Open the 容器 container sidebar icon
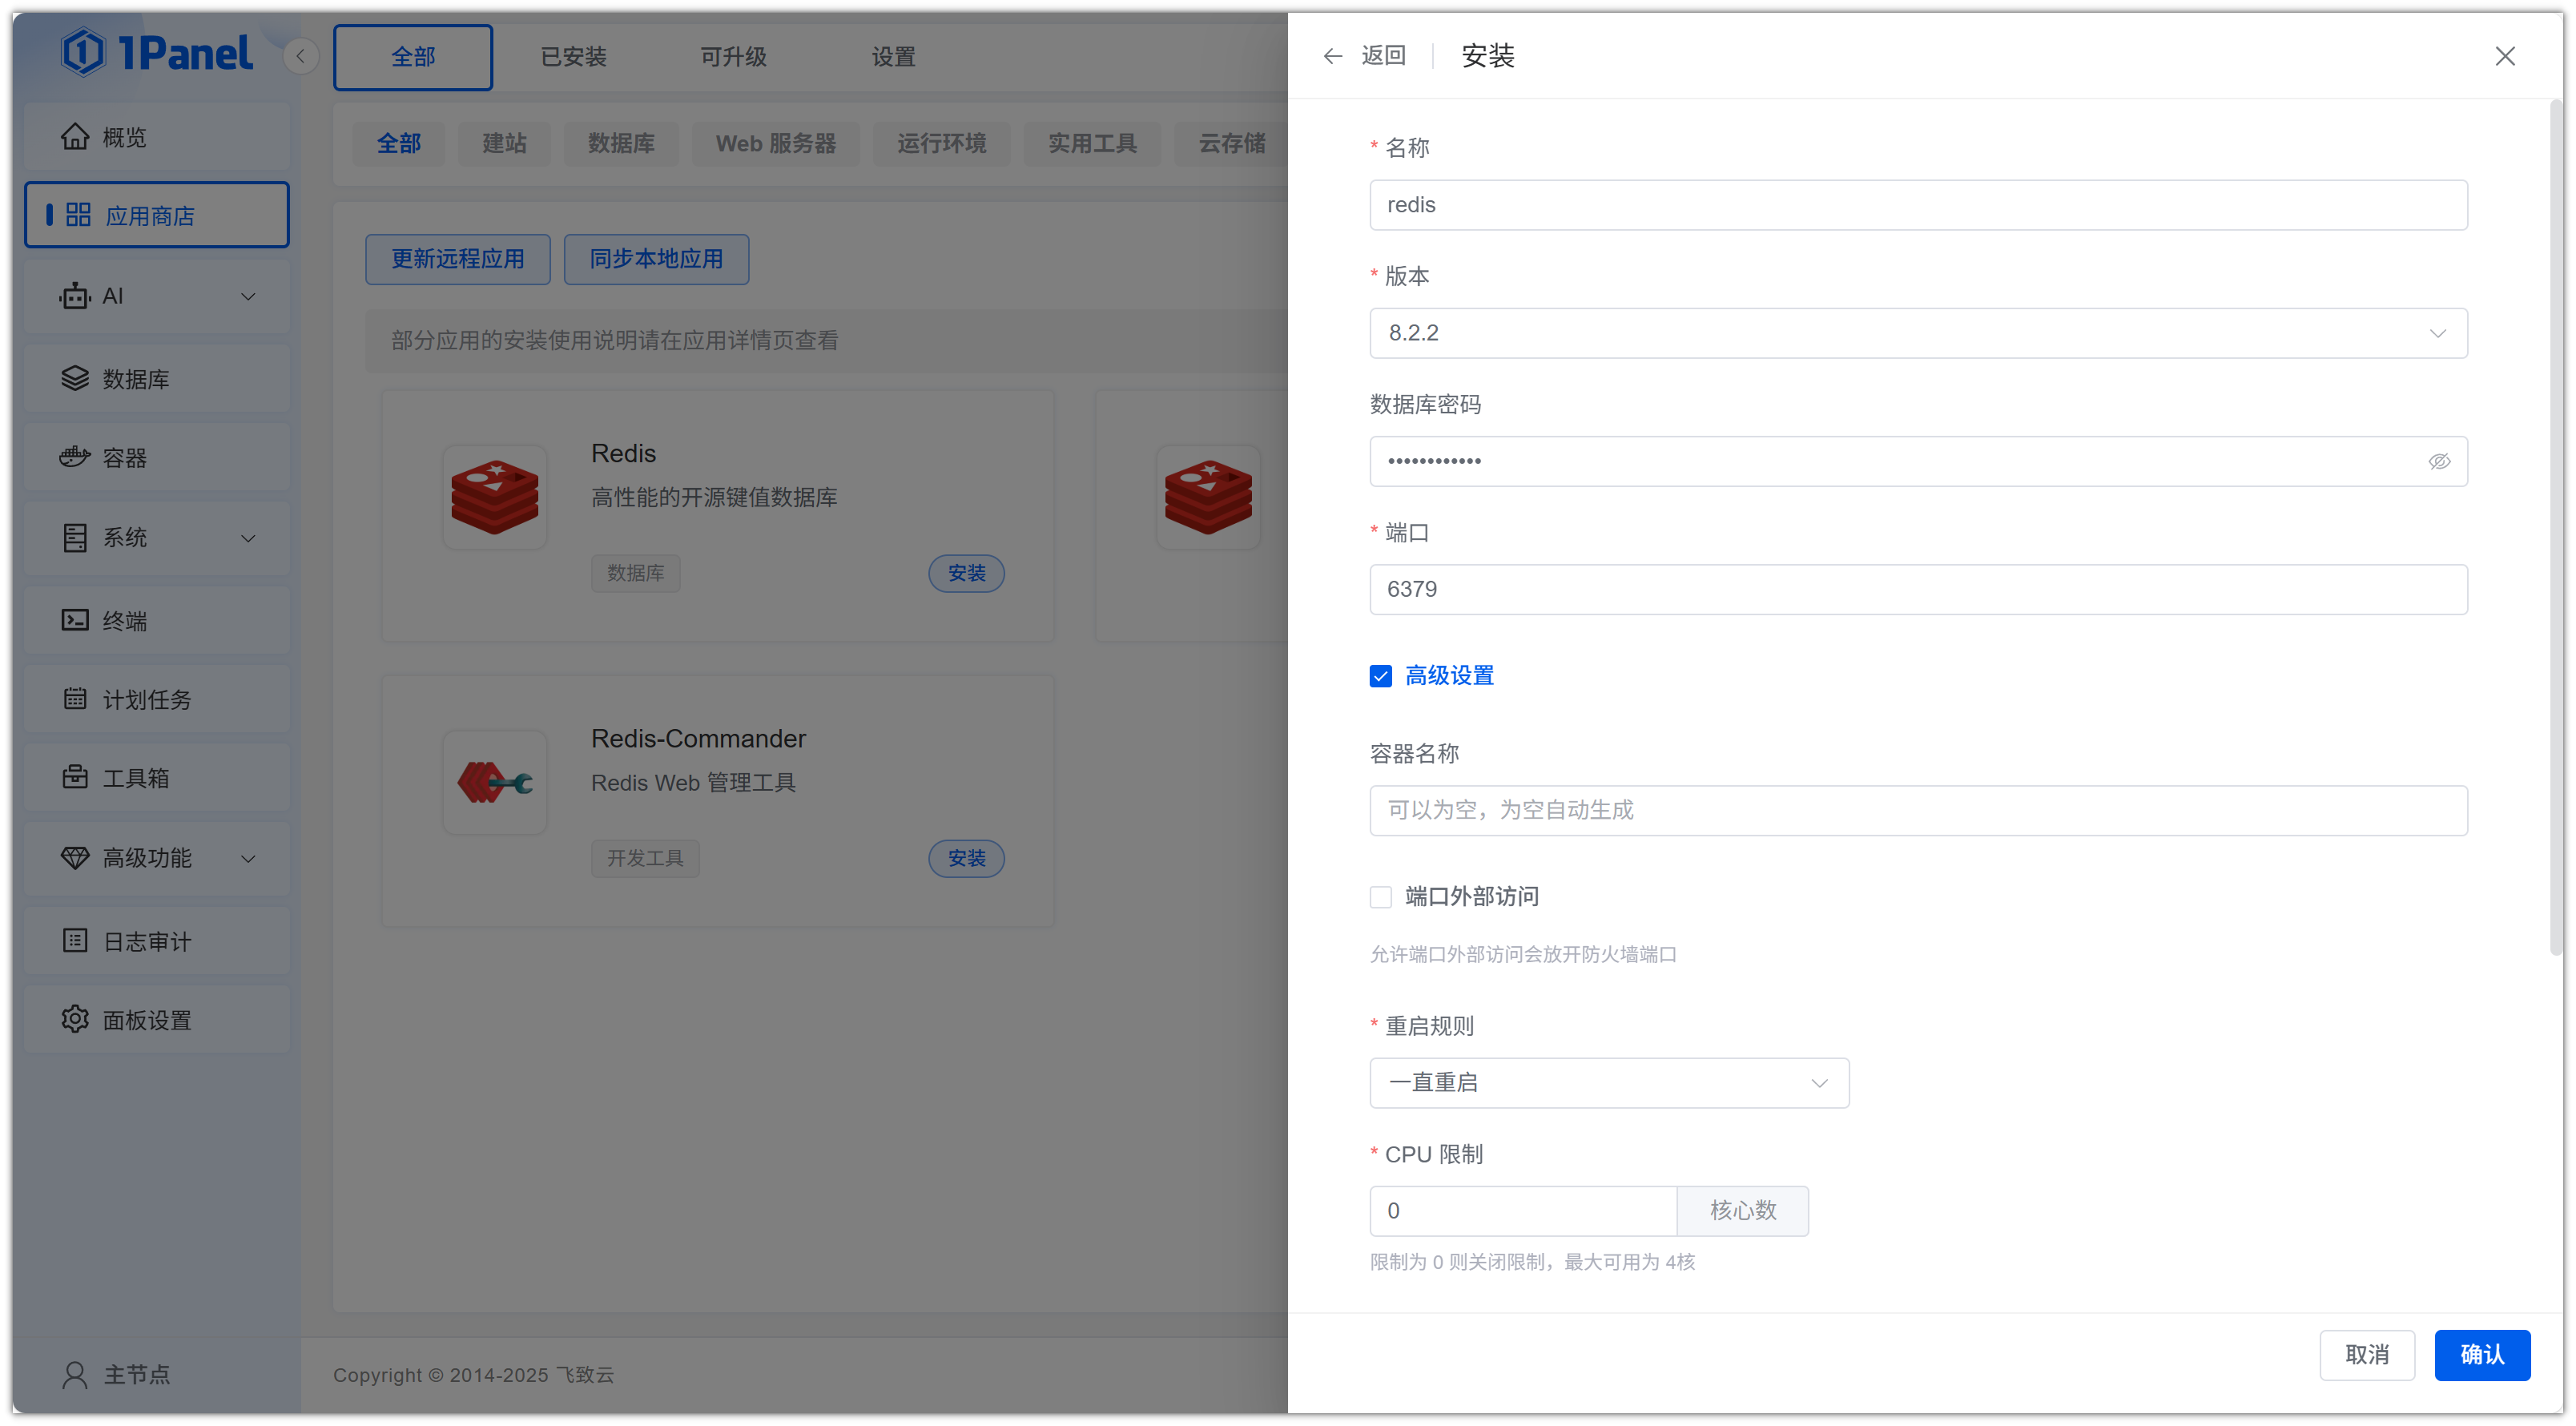This screenshot has width=2576, height=1426. pos(75,457)
